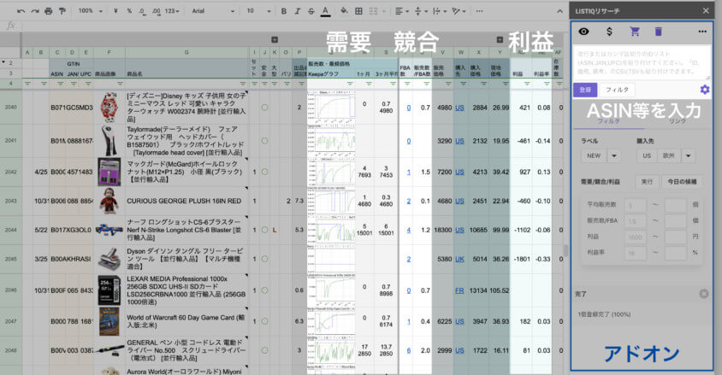Open zoom level 100% dropdown
The image size is (722, 375).
(91, 11)
